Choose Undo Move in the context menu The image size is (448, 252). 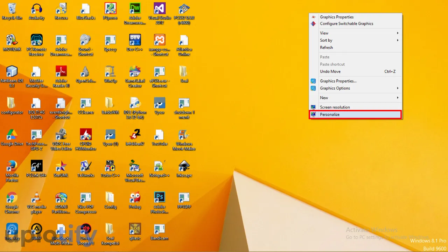[x=355, y=71]
